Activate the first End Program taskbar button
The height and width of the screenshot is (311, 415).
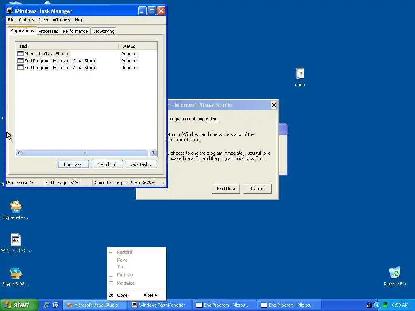pos(225,305)
